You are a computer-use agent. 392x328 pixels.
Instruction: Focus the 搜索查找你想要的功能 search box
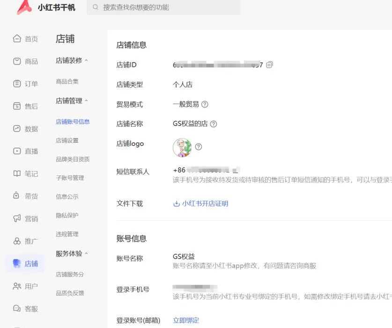point(164,7)
